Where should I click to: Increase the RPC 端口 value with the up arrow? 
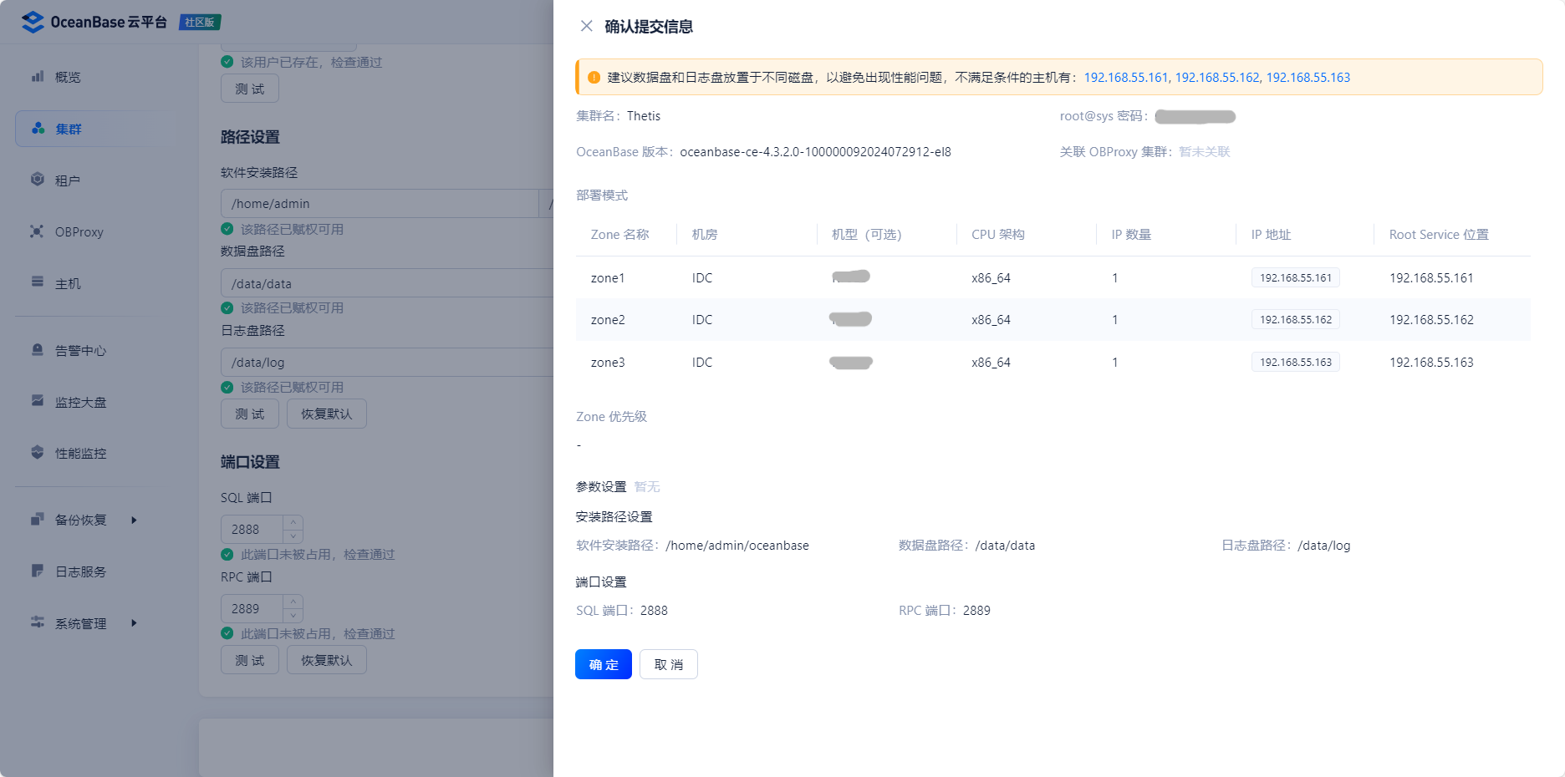point(293,602)
